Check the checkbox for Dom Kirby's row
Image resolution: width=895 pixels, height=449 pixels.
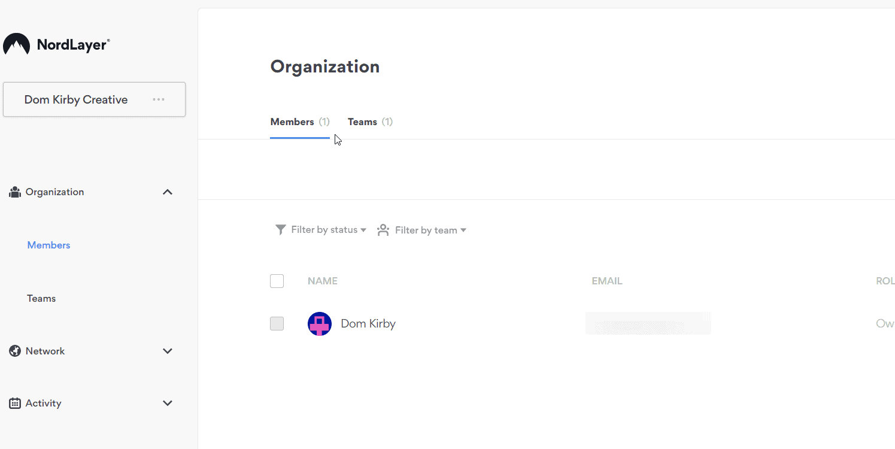tap(277, 323)
